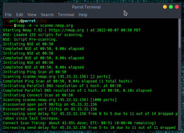Maximize window with the green circle button

click(x=171, y=7)
